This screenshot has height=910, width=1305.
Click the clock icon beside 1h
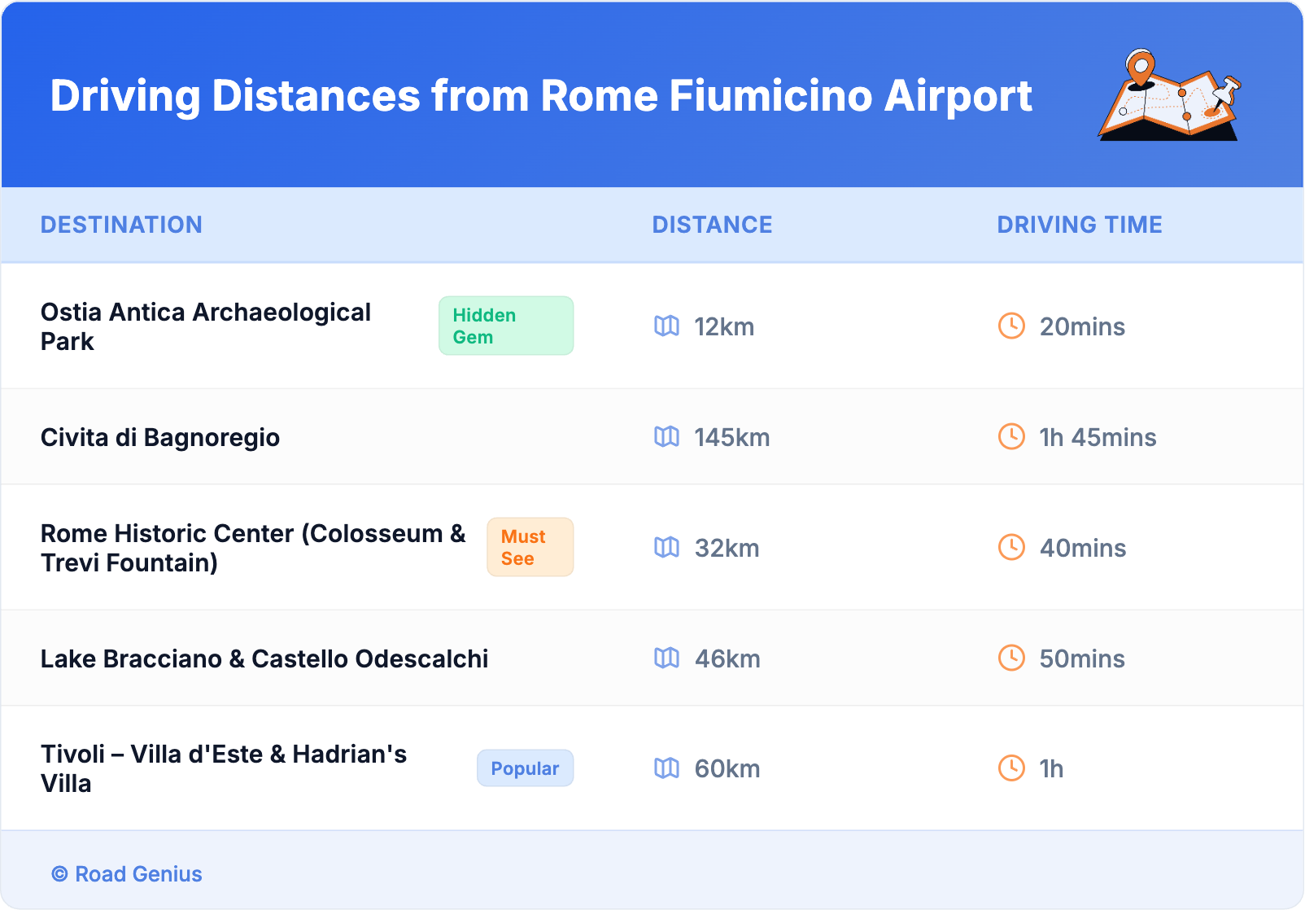(x=1011, y=768)
